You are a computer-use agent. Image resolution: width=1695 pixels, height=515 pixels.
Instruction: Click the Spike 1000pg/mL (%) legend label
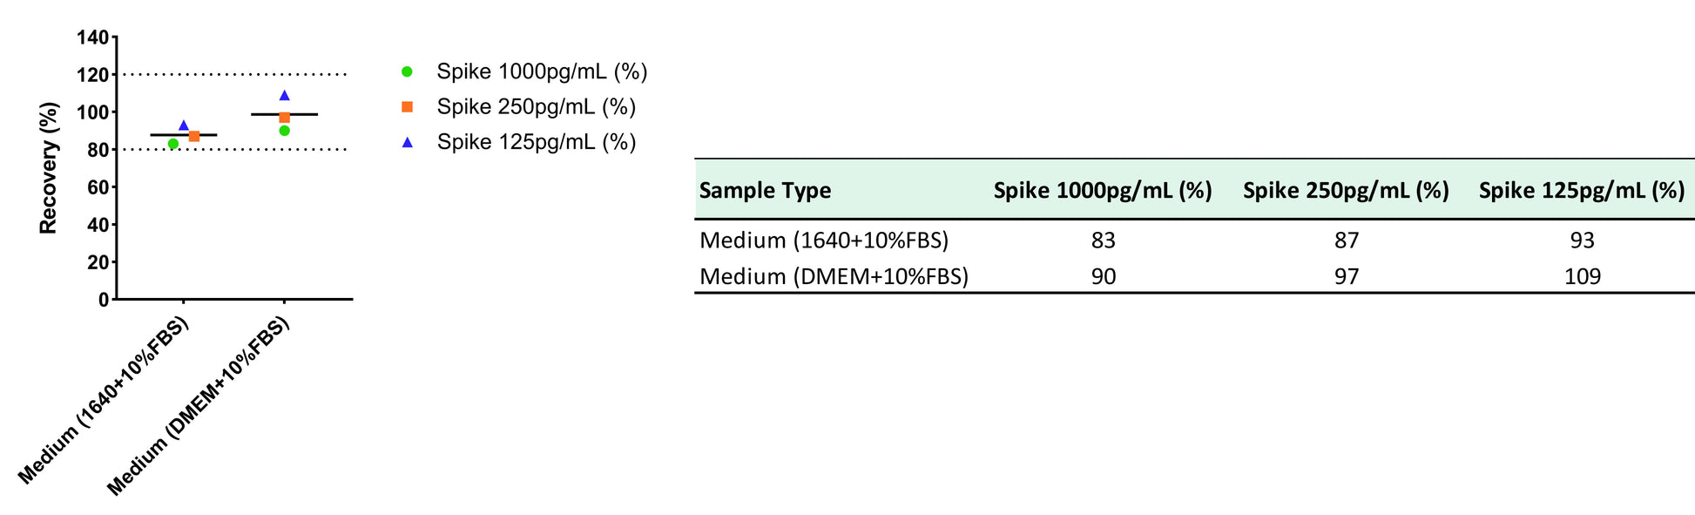(542, 71)
